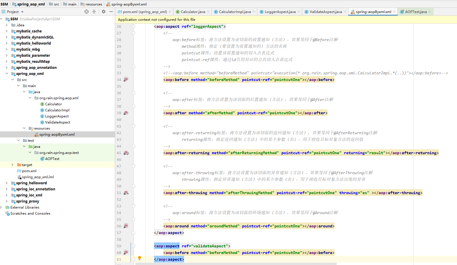Click src in the breadcrumb bar

pyautogui.click(x=54, y=4)
